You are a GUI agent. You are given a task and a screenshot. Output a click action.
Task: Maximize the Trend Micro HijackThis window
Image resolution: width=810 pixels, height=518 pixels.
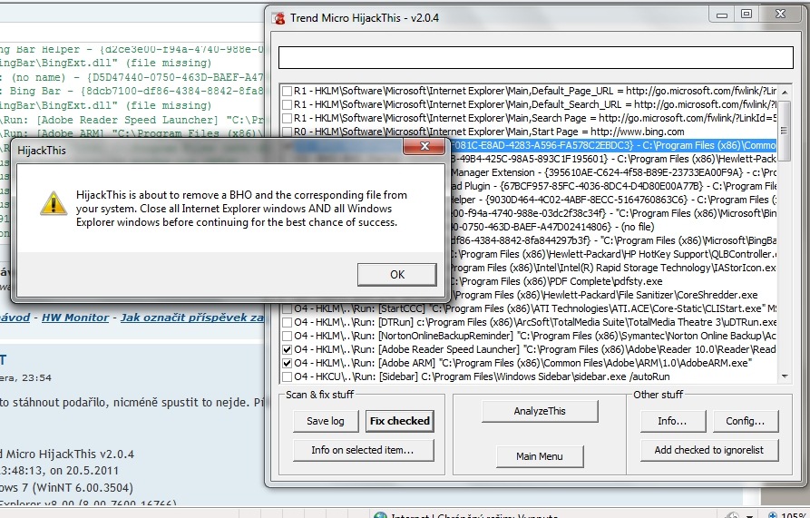point(747,15)
